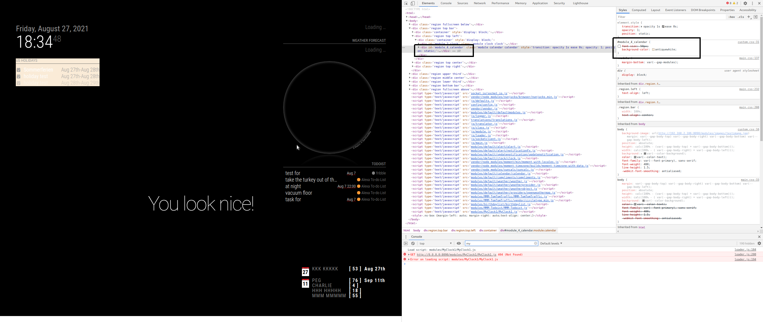Switch to the Network tab

pos(480,3)
